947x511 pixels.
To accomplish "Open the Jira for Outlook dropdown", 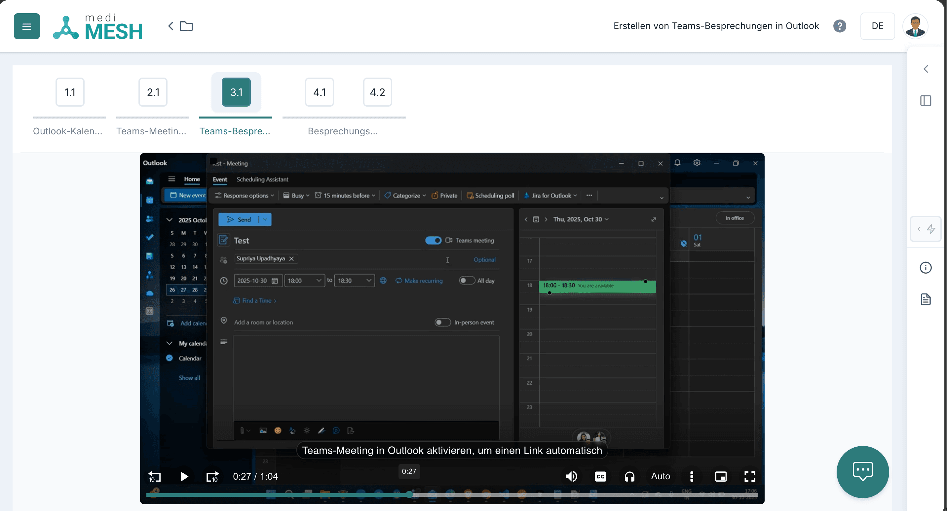I will coord(550,195).
